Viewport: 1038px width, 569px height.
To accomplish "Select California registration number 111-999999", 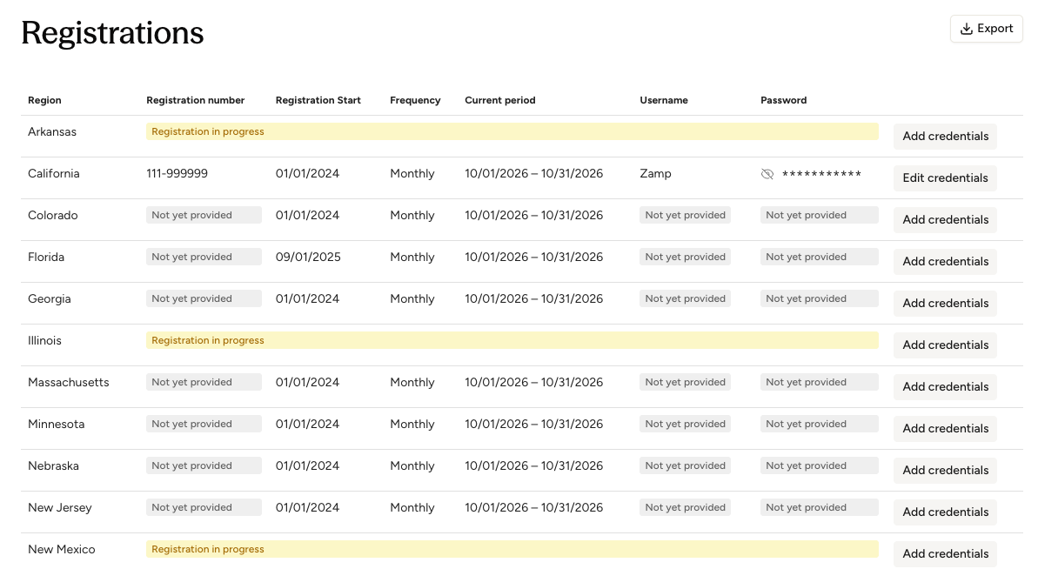I will pyautogui.click(x=177, y=173).
